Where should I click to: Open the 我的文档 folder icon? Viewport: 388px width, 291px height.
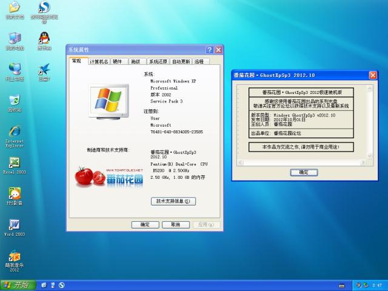[14, 7]
